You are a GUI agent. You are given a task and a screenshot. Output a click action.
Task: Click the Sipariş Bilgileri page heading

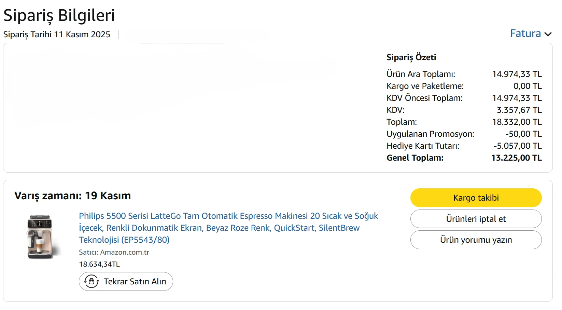59,15
